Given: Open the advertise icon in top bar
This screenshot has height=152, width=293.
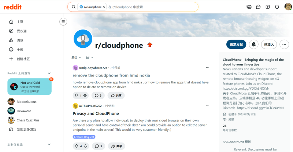Looking at the screenshot, I should 249,7.
